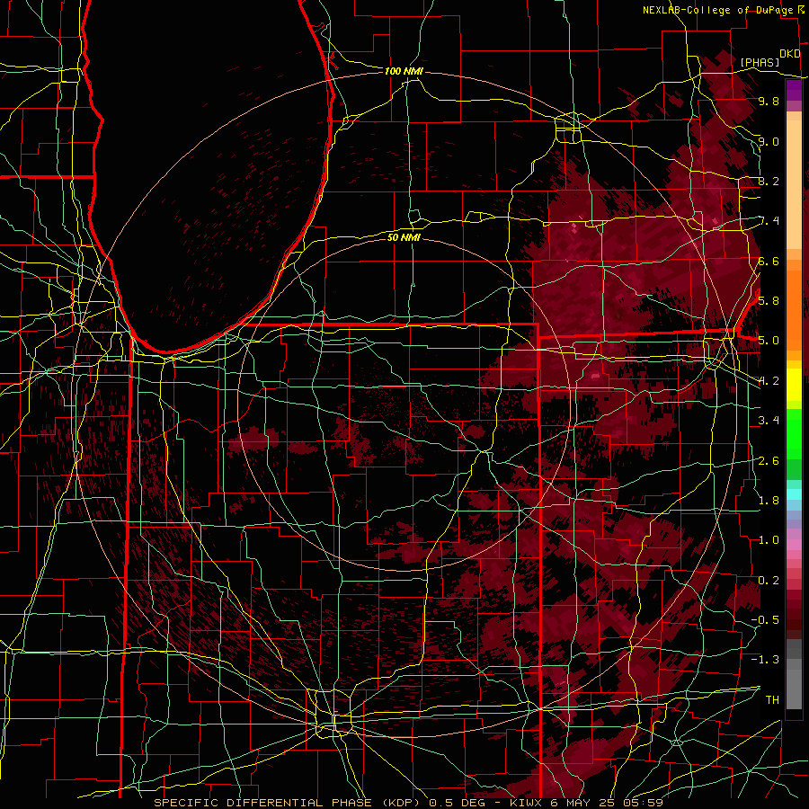Click the TH label at legend bottom
Screen dimensions: 809x809
click(x=772, y=700)
